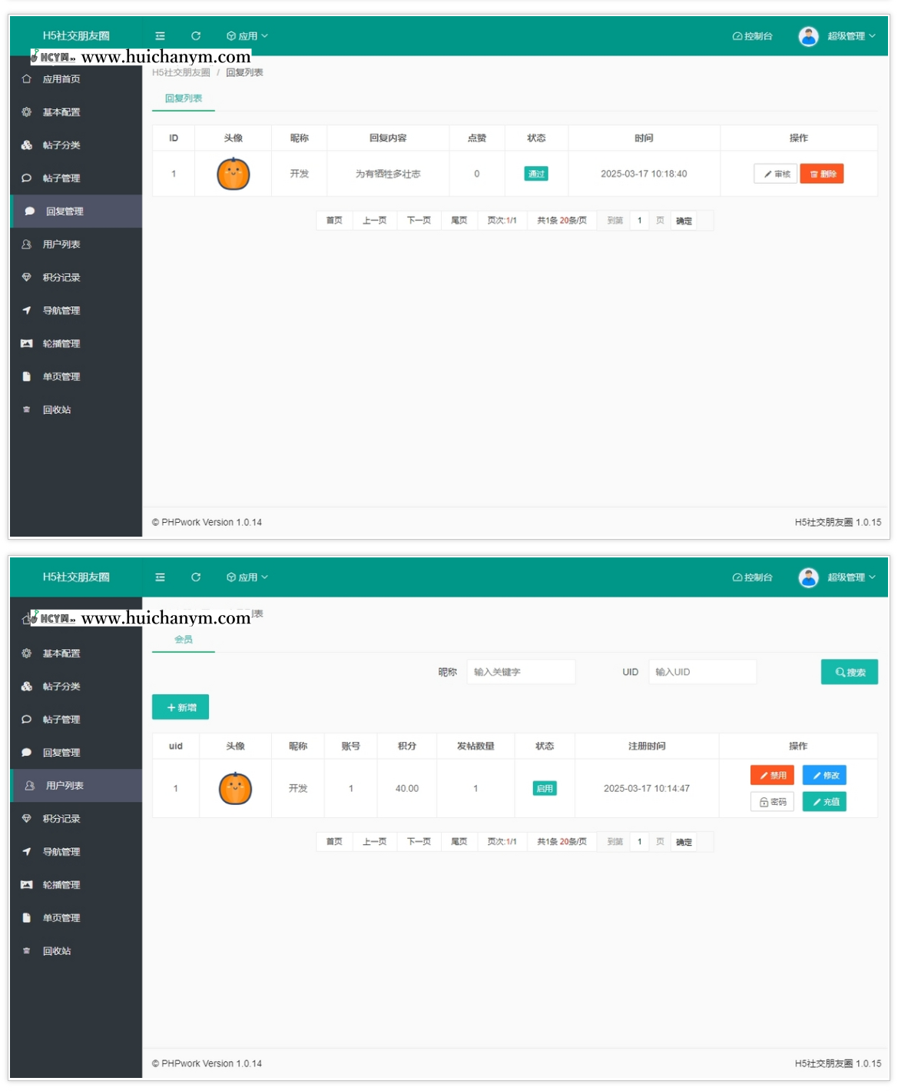The height and width of the screenshot is (1091, 898).
Task: Click the 审核 review button with pencil icon
Action: 776,174
